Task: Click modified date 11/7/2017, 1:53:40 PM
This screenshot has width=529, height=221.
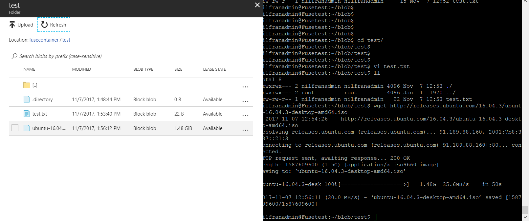Action: 96,114
